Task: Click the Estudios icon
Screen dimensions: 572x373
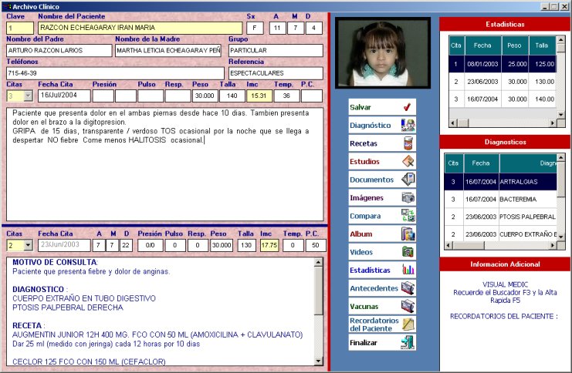Action: (x=408, y=161)
